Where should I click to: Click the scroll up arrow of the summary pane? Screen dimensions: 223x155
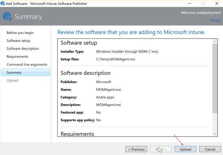[215, 41]
